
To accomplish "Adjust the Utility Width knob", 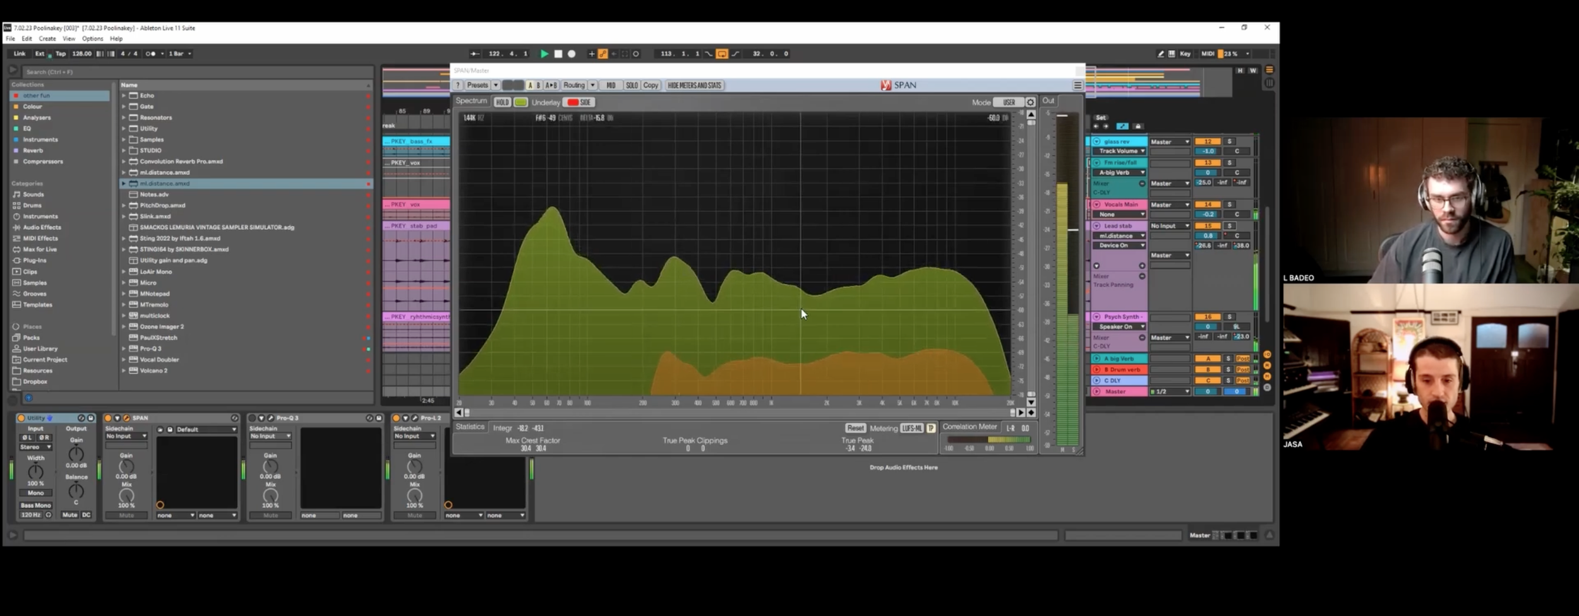I will [x=36, y=471].
